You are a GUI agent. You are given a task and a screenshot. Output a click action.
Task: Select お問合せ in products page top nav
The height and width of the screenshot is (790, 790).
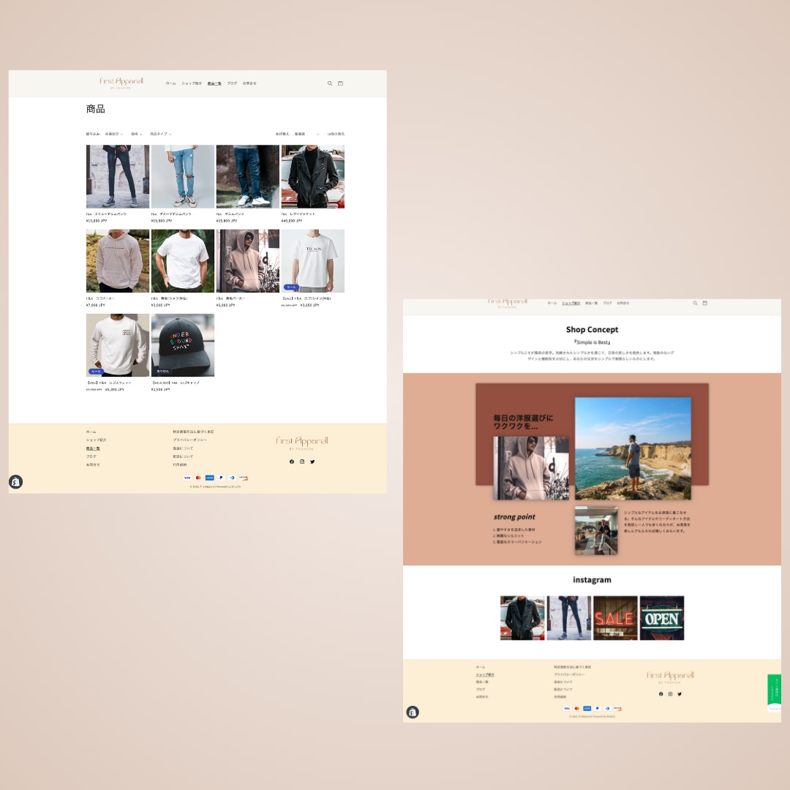pyautogui.click(x=249, y=83)
